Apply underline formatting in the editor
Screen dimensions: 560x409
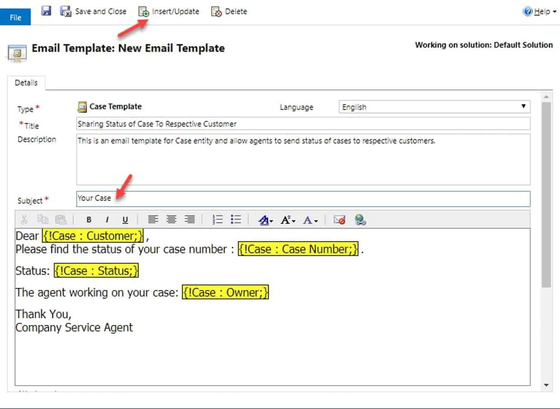tap(125, 220)
